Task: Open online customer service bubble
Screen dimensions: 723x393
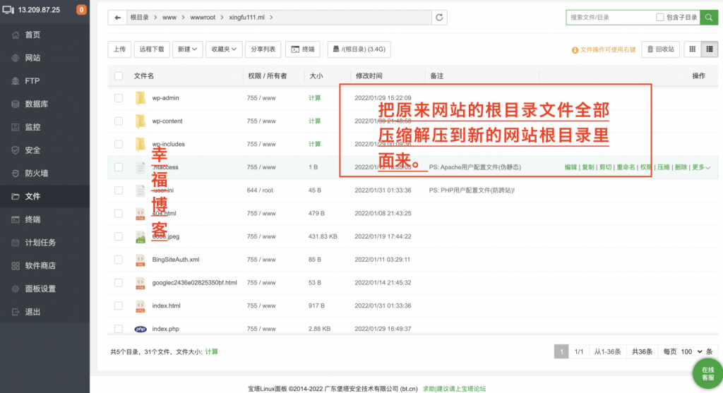Action: (707, 374)
